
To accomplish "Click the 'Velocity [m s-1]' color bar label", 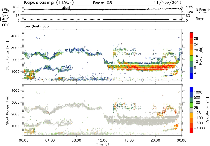I will point(207,110).
